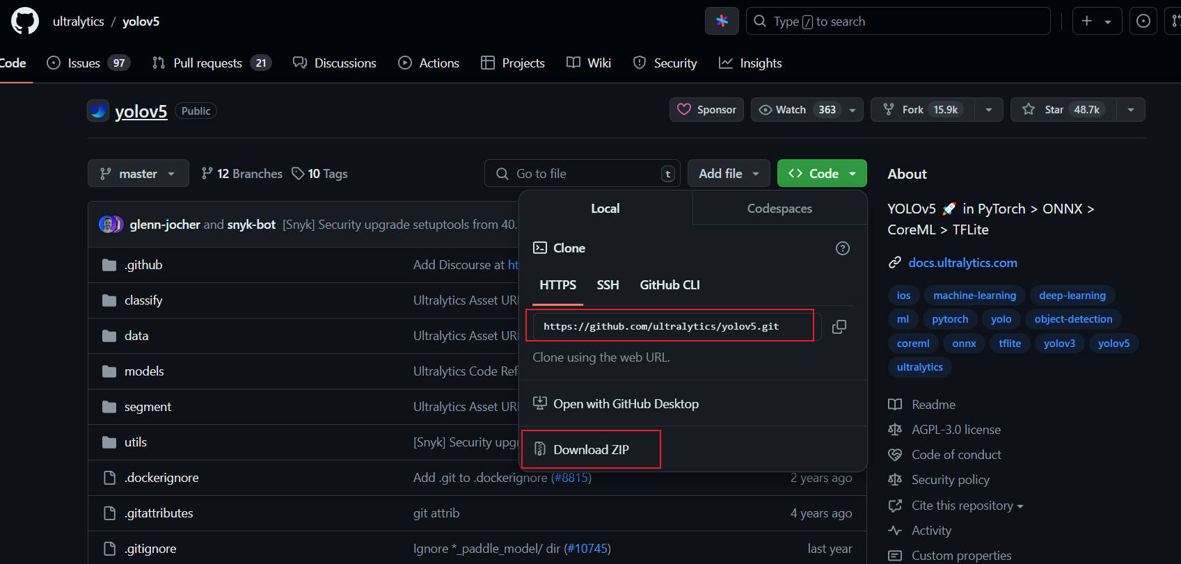This screenshot has width=1181, height=564.
Task: Expand the create new plus dropdown
Action: click(1097, 21)
